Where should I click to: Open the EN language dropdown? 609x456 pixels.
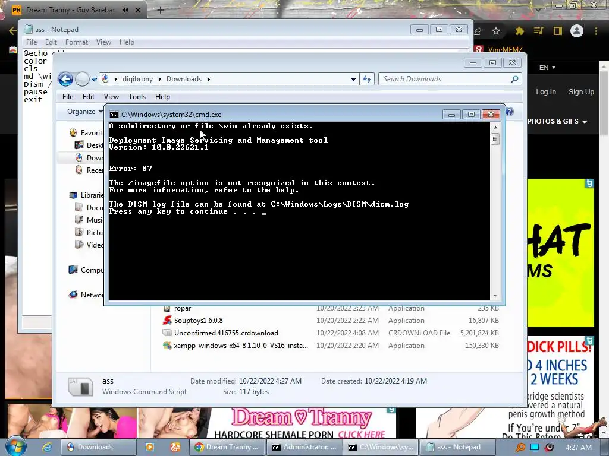pos(547,68)
